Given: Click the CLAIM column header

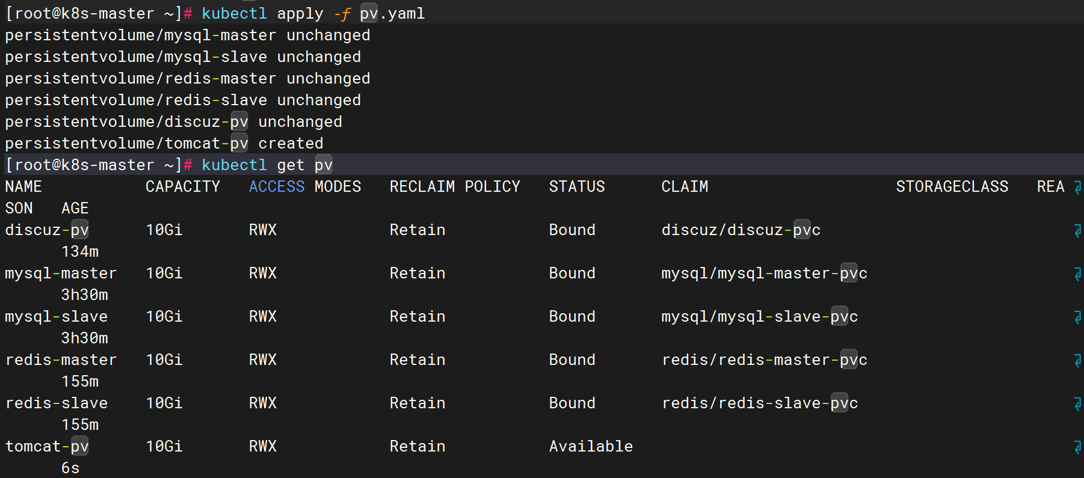Looking at the screenshot, I should coord(685,186).
